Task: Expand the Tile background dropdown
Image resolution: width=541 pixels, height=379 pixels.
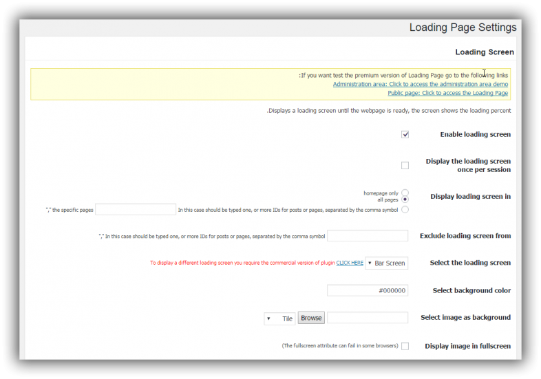Action: (279, 318)
